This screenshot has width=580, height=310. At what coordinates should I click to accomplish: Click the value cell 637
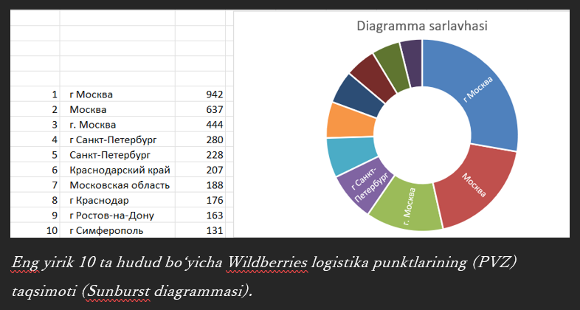tap(200, 109)
